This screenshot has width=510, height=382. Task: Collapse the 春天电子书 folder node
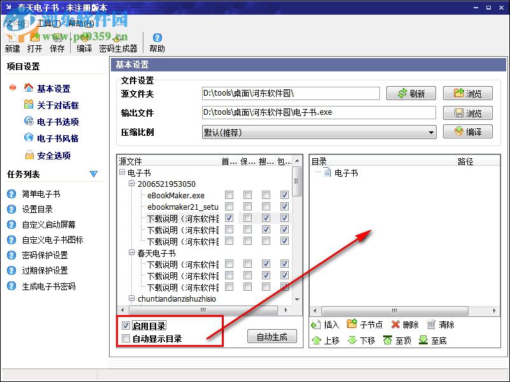point(132,253)
